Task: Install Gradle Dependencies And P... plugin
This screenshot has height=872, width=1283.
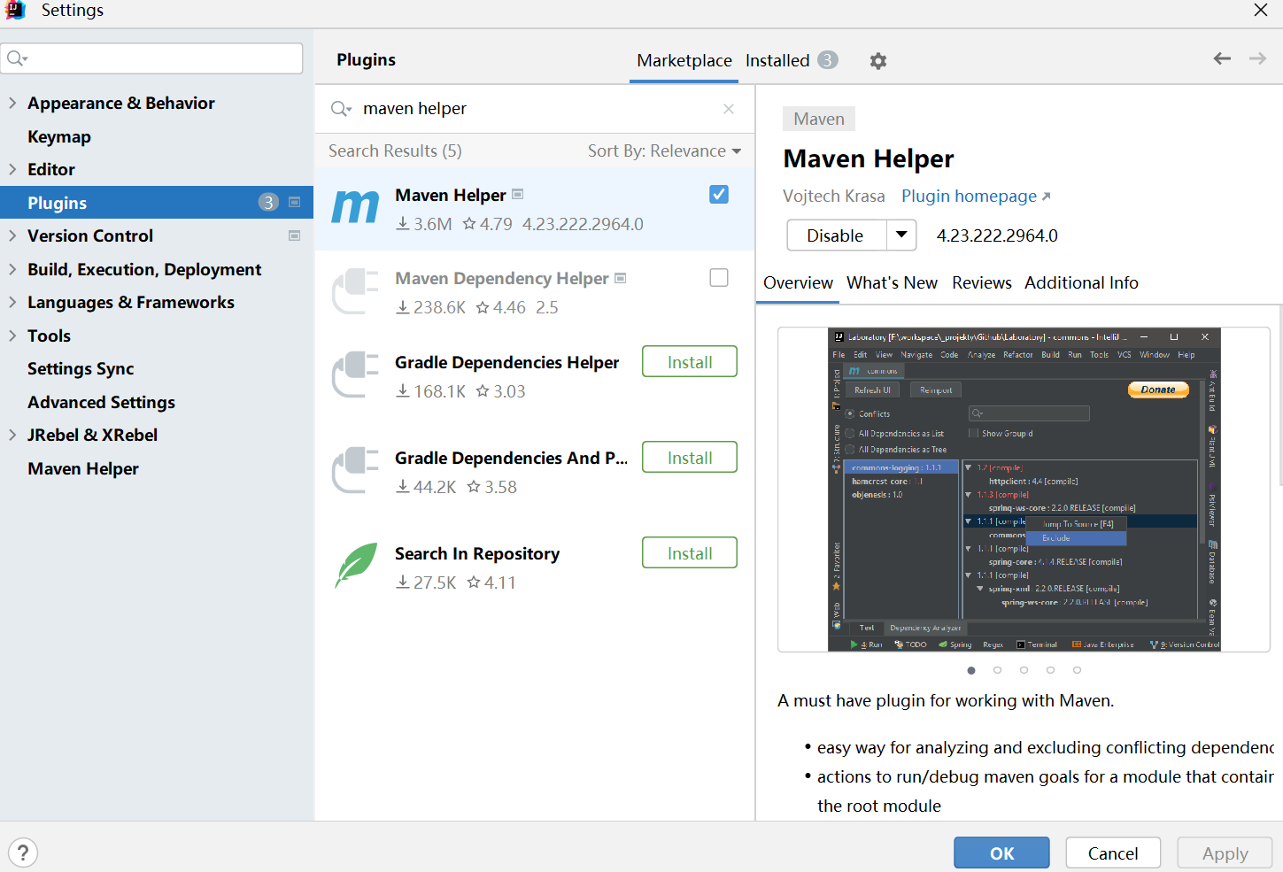Action: (690, 457)
